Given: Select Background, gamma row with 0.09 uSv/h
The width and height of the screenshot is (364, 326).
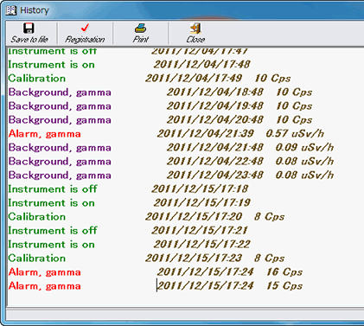Looking at the screenshot, I should [171, 147].
